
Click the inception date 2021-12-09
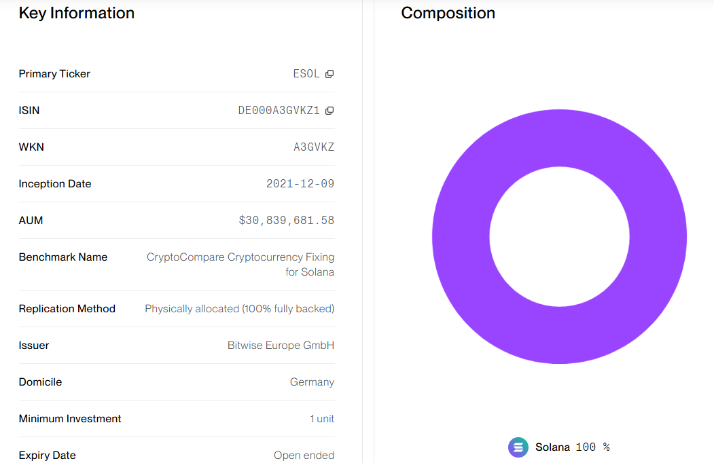click(x=300, y=184)
